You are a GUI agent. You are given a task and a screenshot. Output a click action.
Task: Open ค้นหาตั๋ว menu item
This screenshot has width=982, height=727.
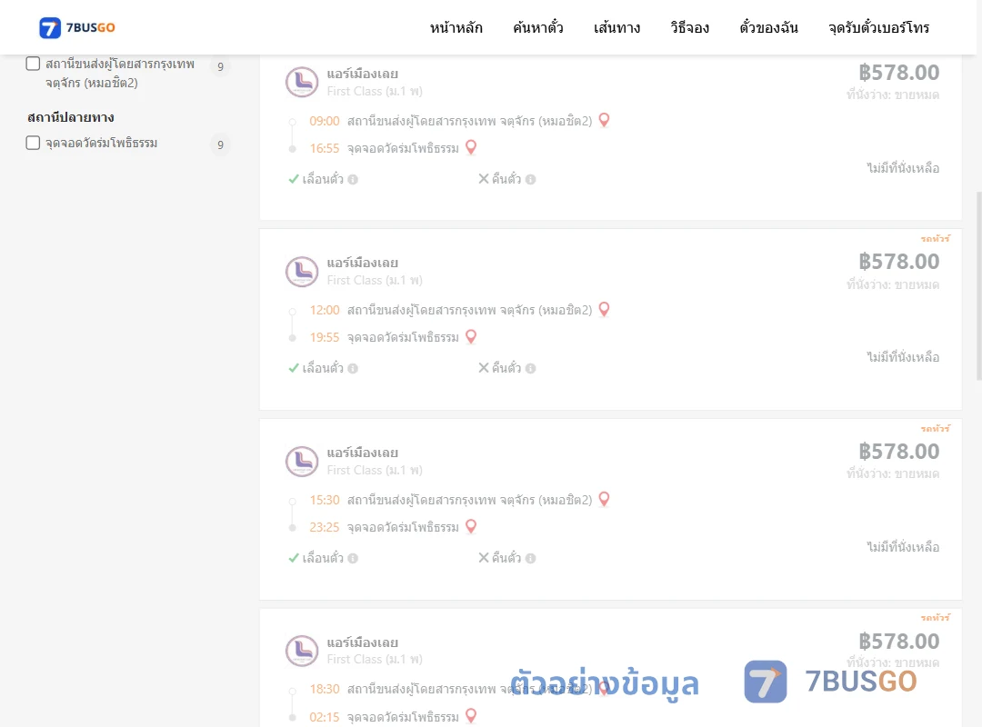pos(538,27)
